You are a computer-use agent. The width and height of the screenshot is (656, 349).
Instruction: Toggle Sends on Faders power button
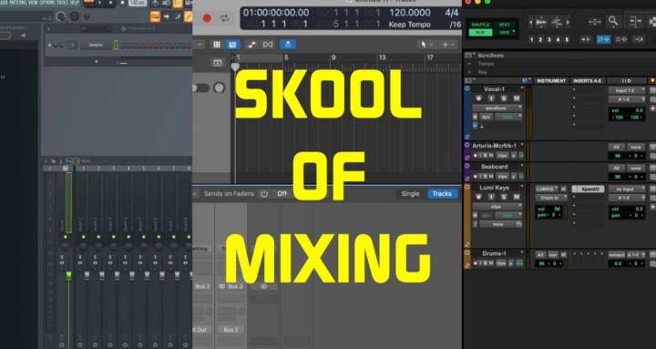point(264,194)
